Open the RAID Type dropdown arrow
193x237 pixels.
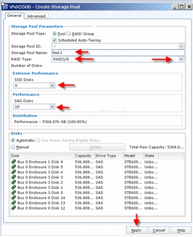(181, 59)
